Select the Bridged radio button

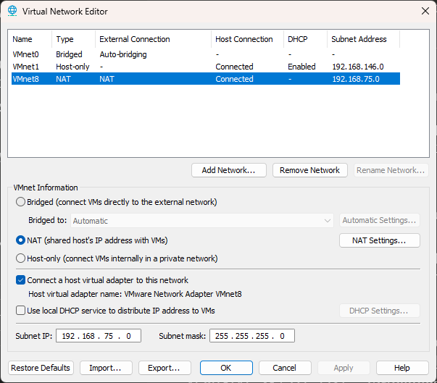coord(20,202)
